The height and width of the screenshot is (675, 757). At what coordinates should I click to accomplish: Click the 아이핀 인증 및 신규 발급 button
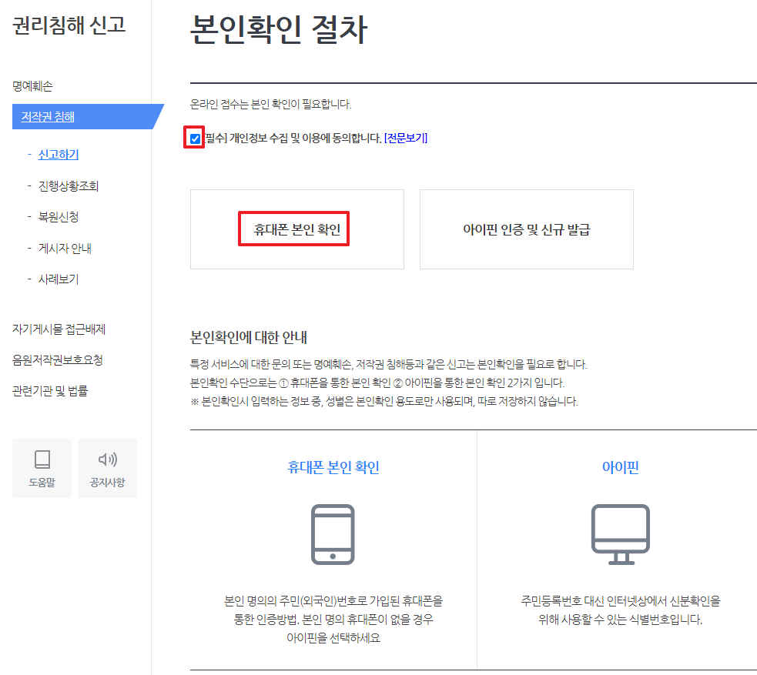[526, 229]
